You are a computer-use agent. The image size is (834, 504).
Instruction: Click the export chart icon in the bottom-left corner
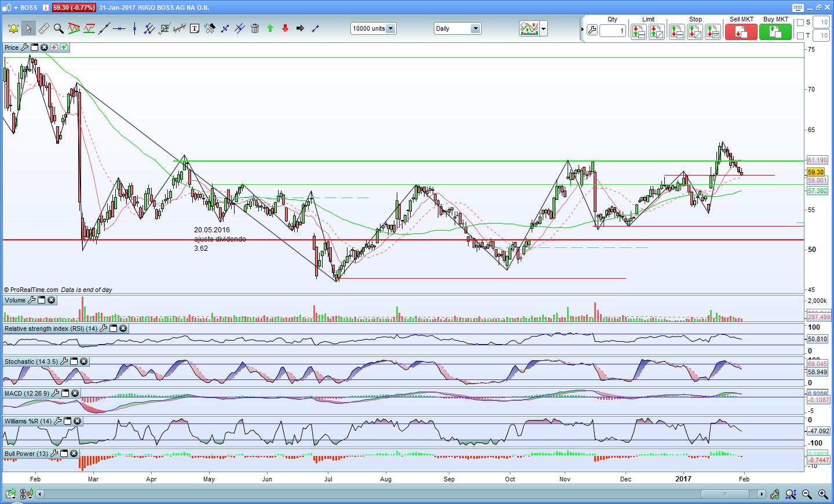[11, 494]
